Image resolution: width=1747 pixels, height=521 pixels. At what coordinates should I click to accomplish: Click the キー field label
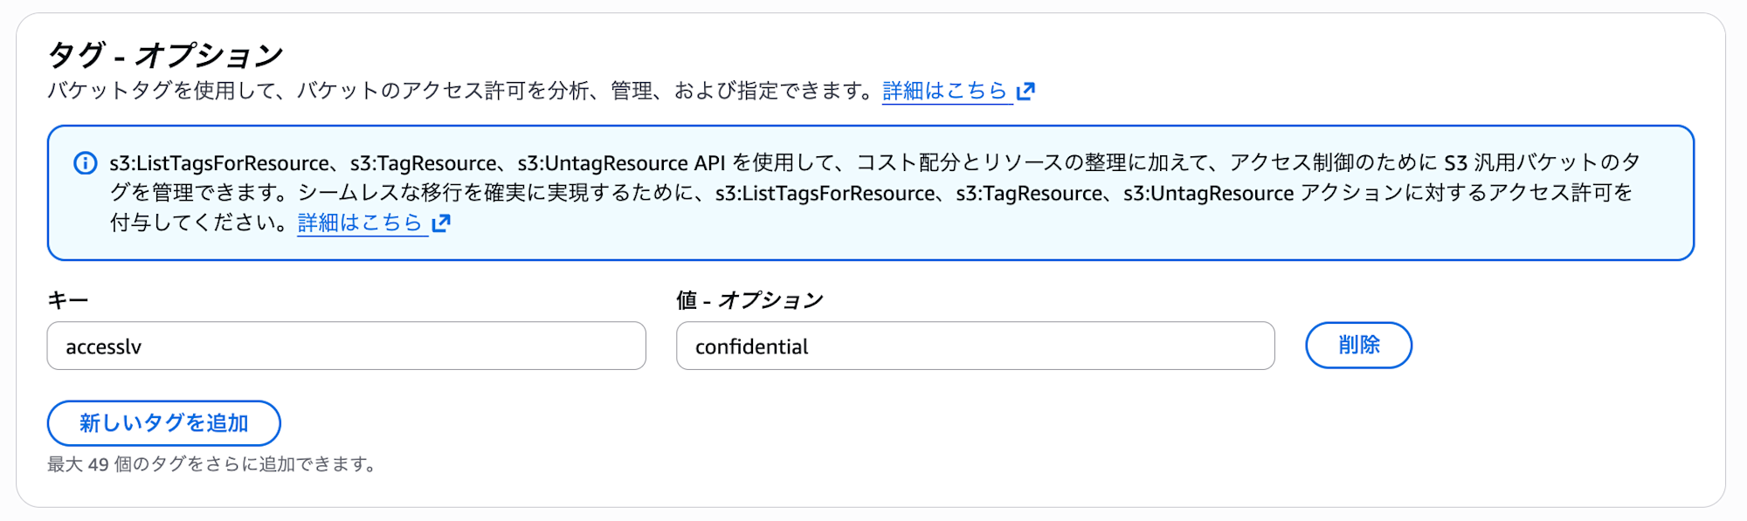67,300
